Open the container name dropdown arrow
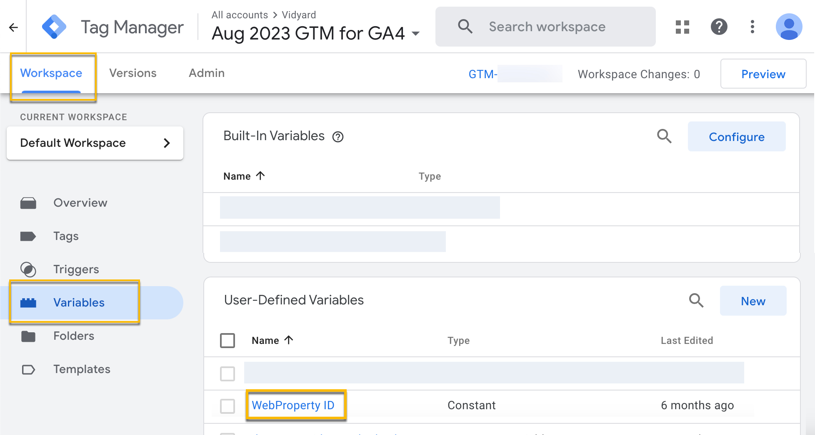The height and width of the screenshot is (435, 815). tap(415, 34)
